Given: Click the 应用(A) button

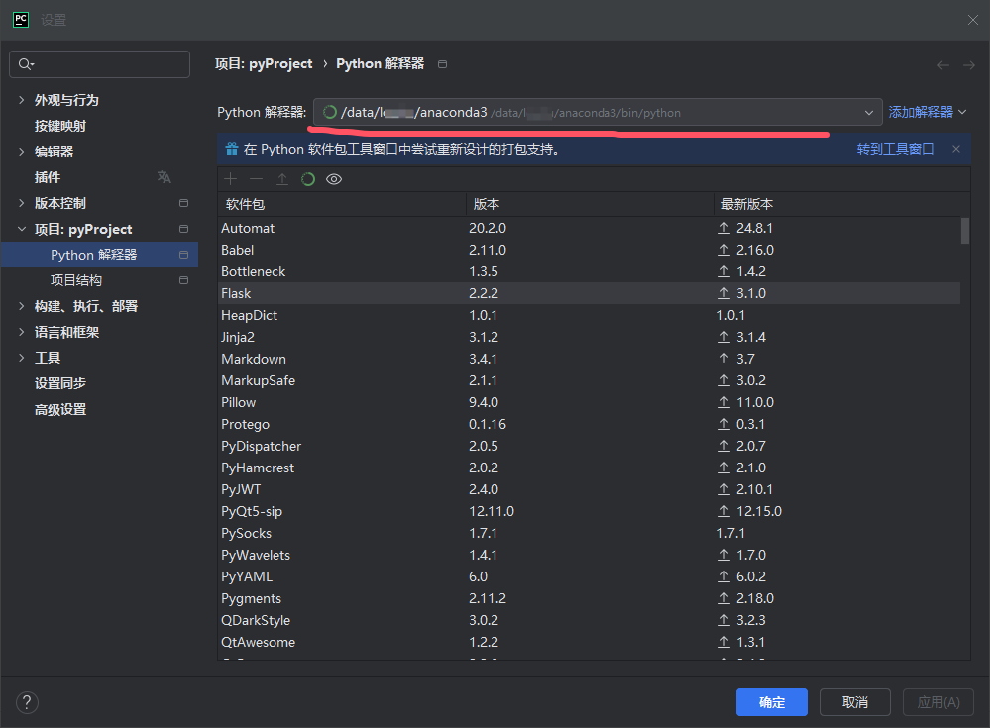Looking at the screenshot, I should 938,702.
